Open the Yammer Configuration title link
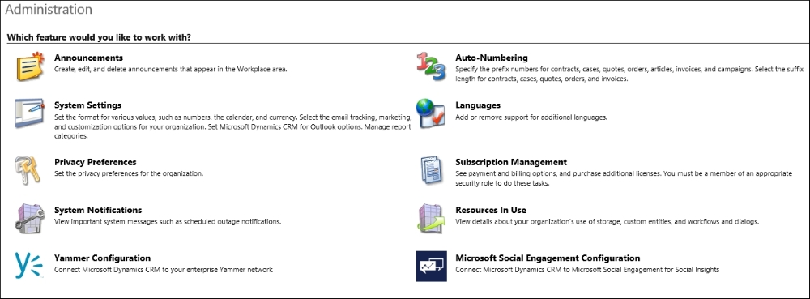Screen dimensions: 810x299 tap(102, 258)
